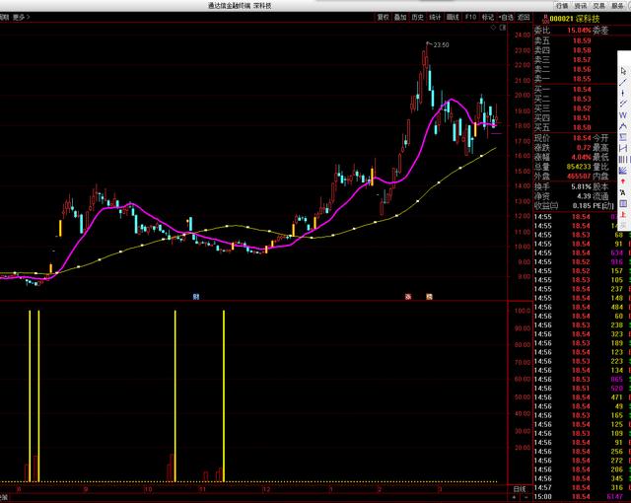
Task: Select the vertical period lines tool
Action: 623,160
